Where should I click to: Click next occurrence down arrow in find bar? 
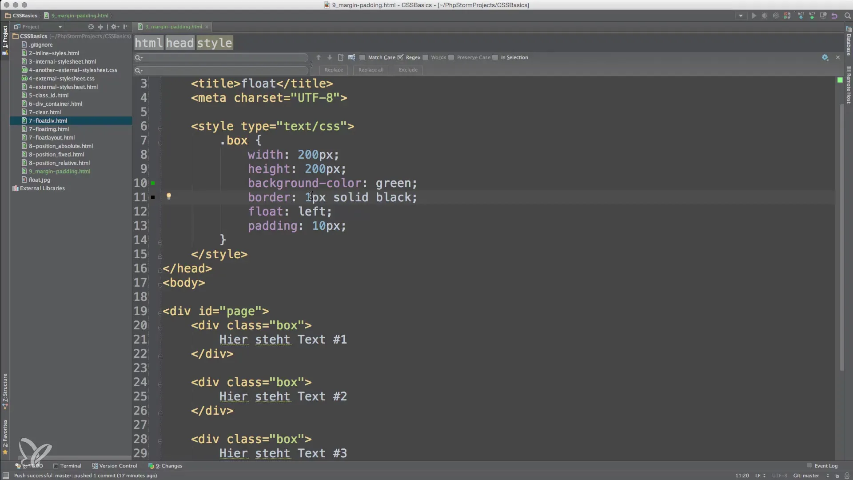(x=330, y=57)
